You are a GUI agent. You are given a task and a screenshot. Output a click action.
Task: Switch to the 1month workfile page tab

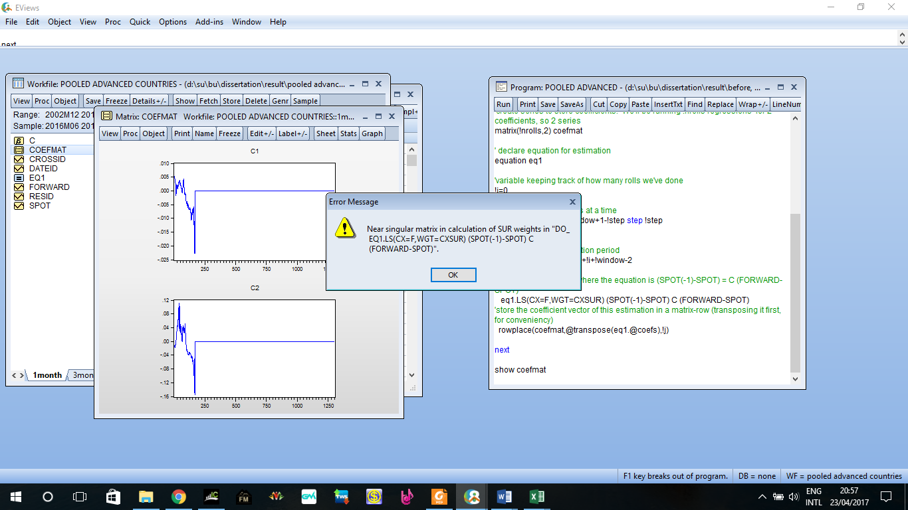click(x=47, y=375)
